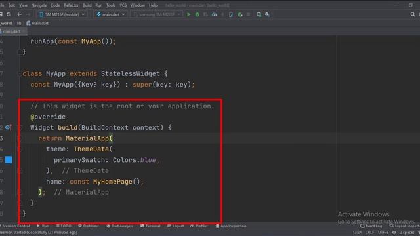Open the SM M215F (mobile) device dropdown
Screen dimensions: 420x236
(62, 14)
